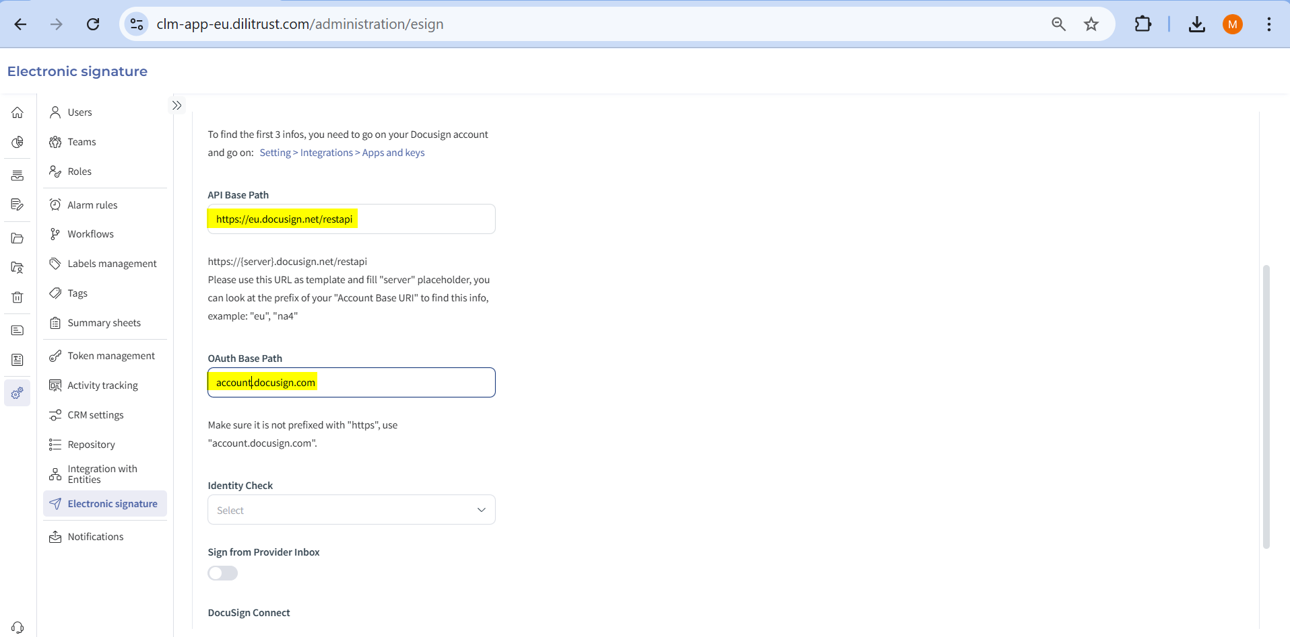Image resolution: width=1290 pixels, height=637 pixels.
Task: Bookmark this page with star icon
Action: click(x=1091, y=24)
